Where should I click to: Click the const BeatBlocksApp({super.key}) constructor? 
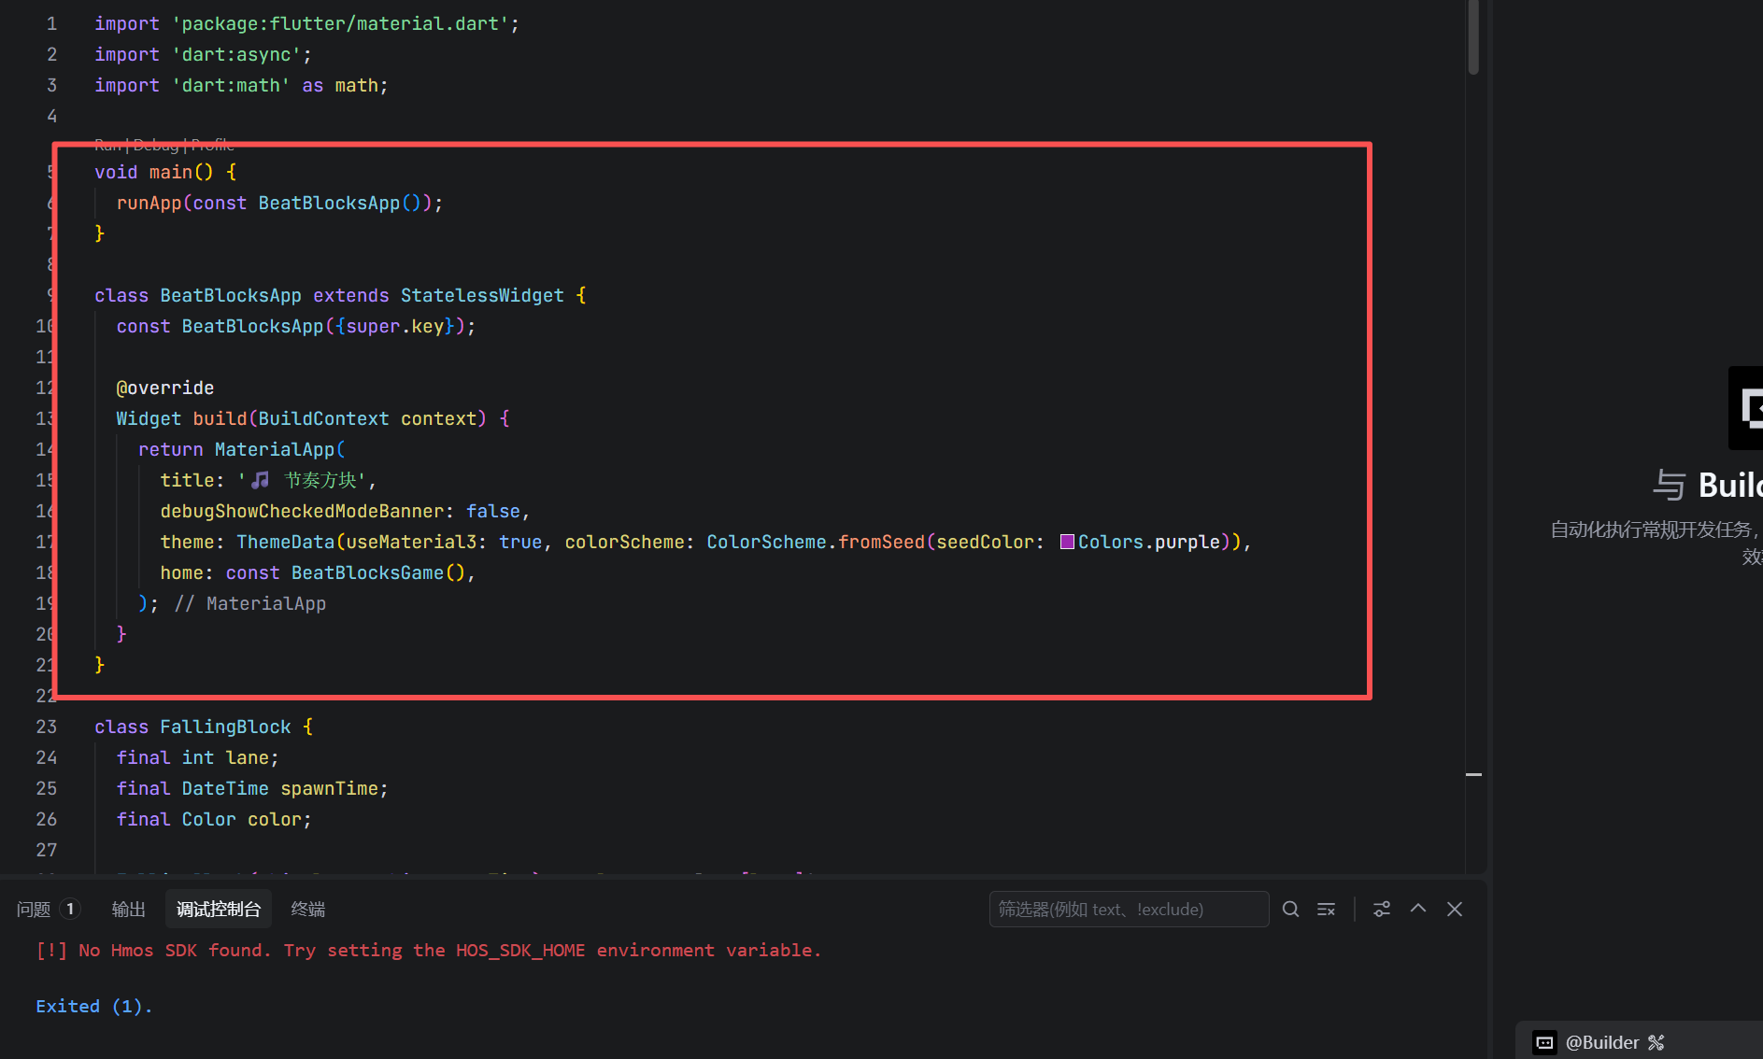296,326
